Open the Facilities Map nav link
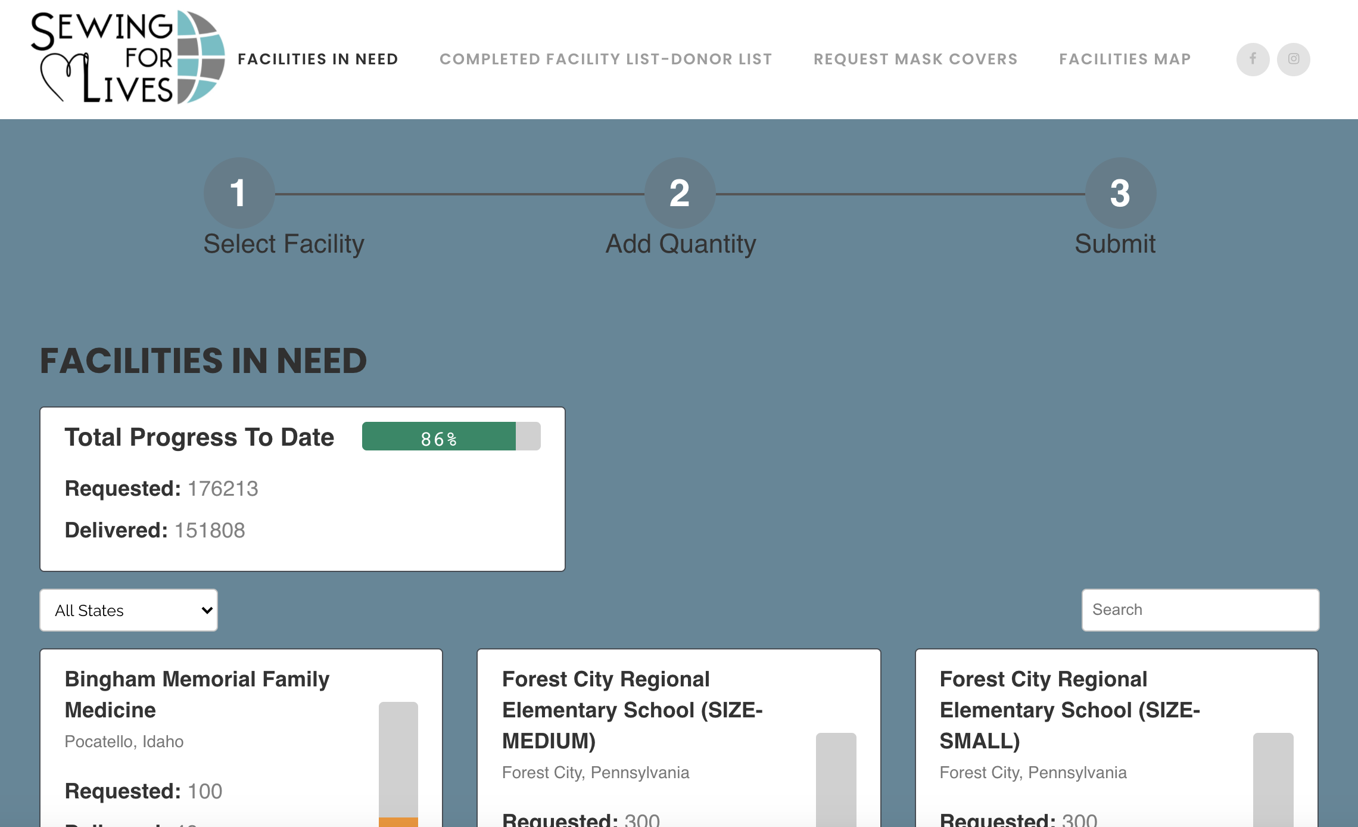This screenshot has height=827, width=1358. pyautogui.click(x=1125, y=59)
